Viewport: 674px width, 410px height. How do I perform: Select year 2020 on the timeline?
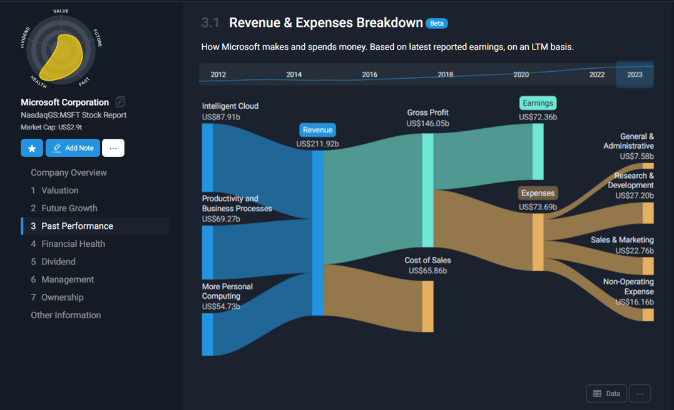[521, 75]
